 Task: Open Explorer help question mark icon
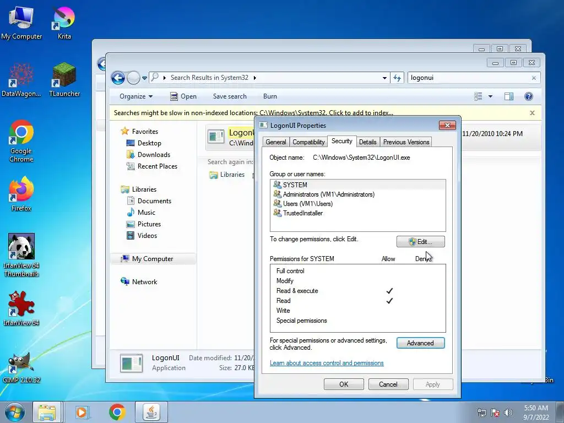[x=528, y=96]
